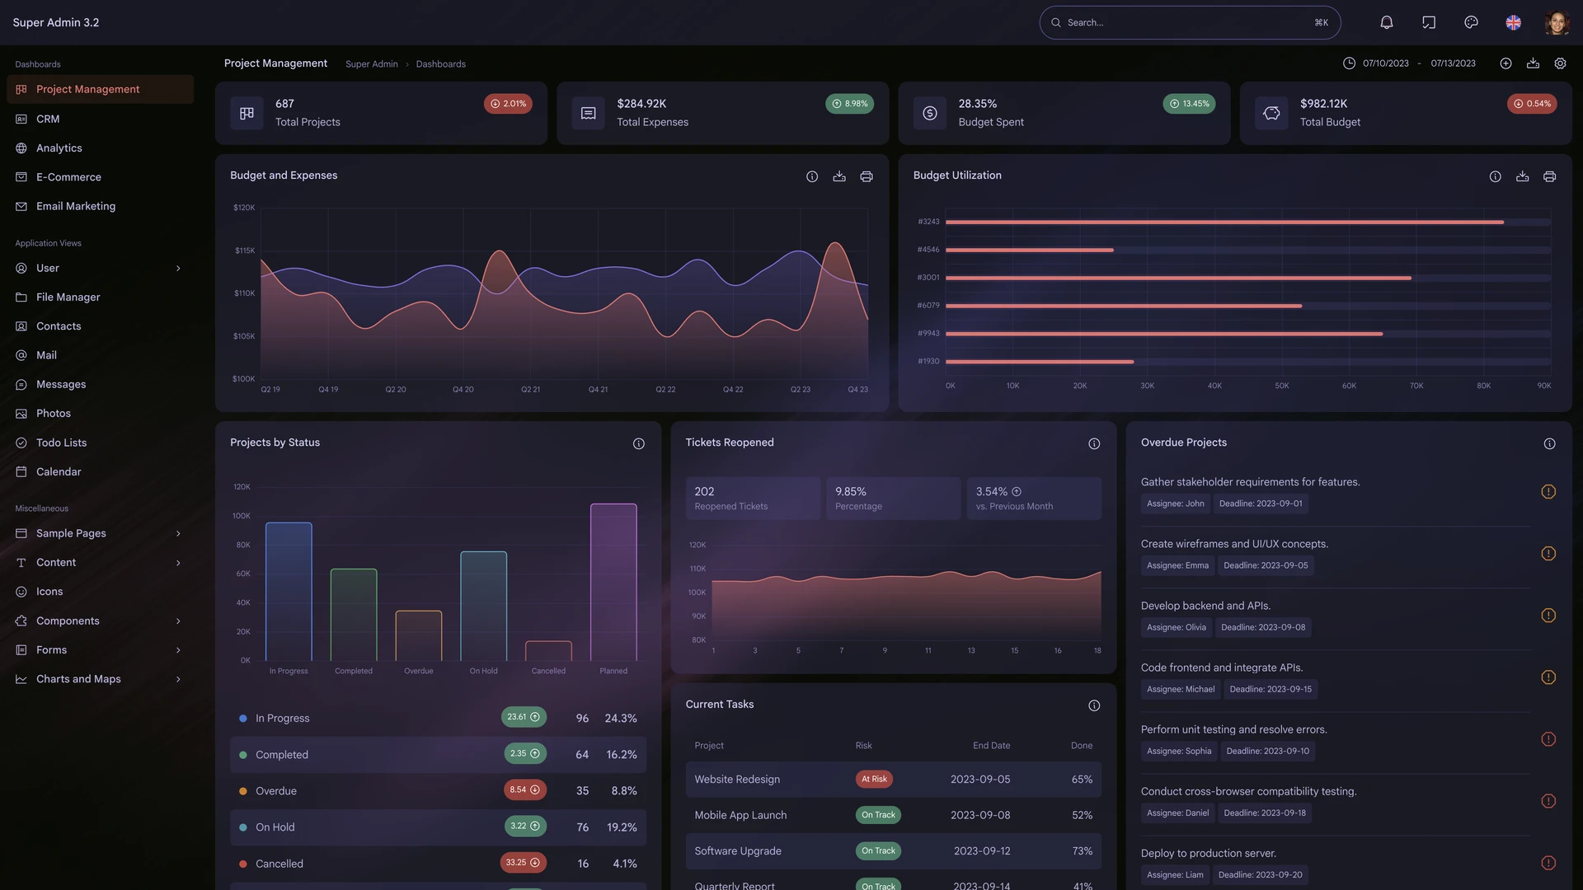1583x890 pixels.
Task: Click the #1930 budget utilization bar
Action: click(1039, 361)
